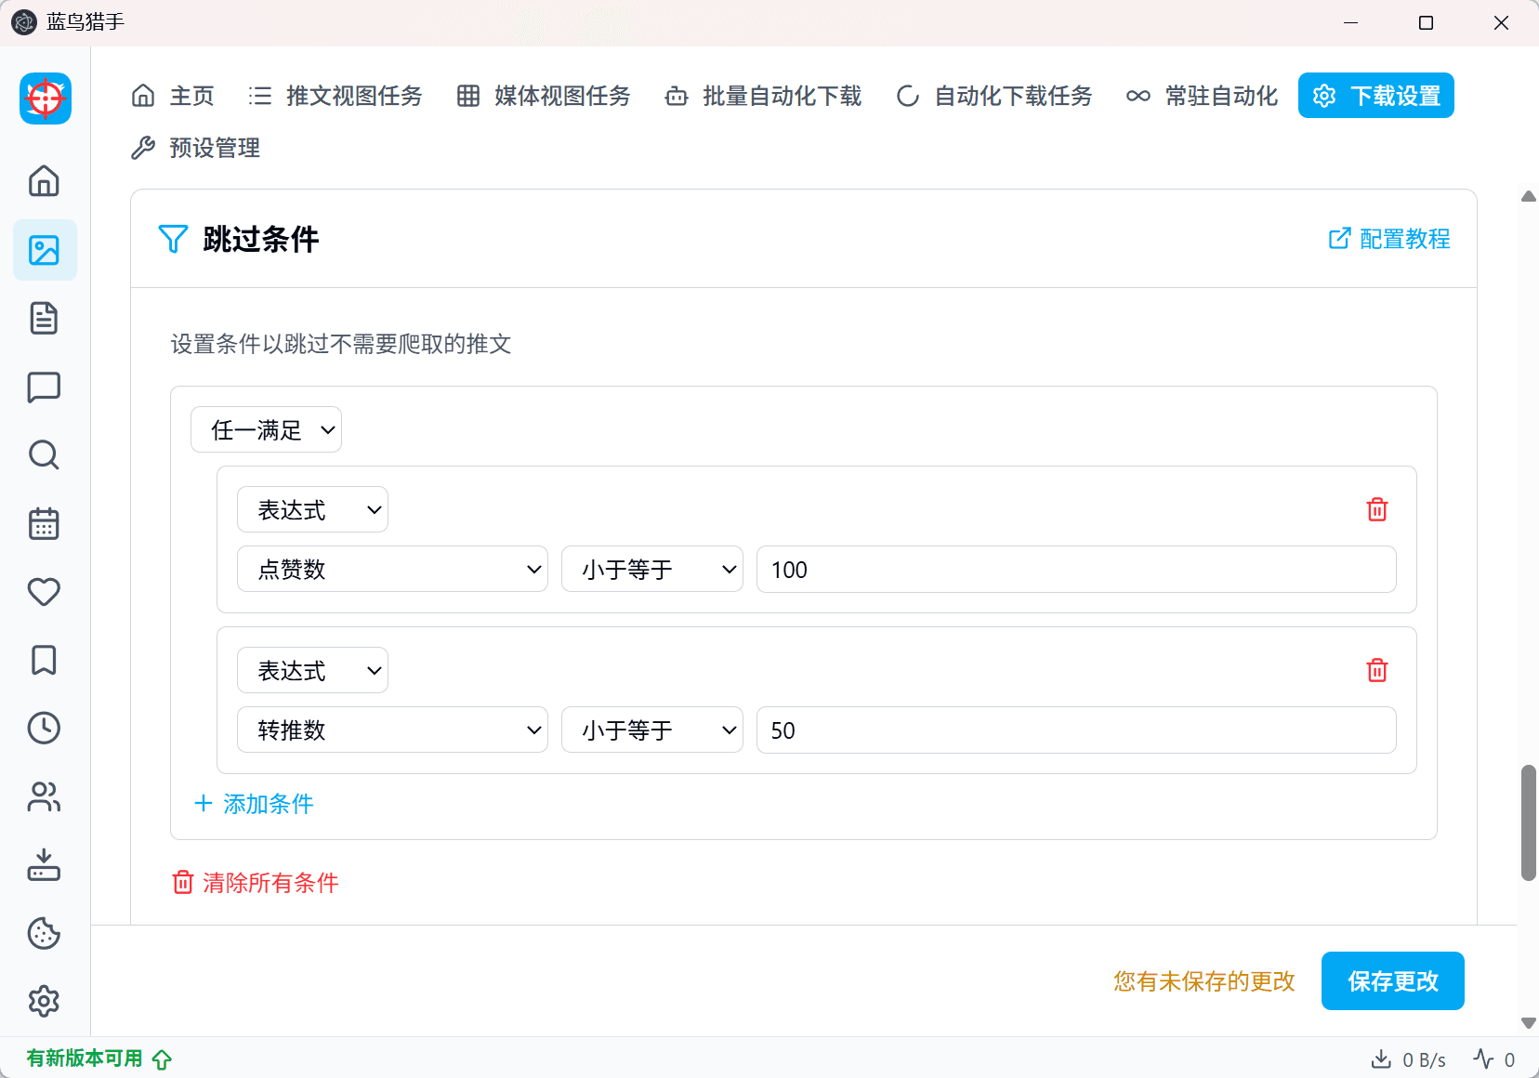Image resolution: width=1539 pixels, height=1078 pixels.
Task: Switch to the 自动化下载任务 tab
Action: [x=994, y=96]
